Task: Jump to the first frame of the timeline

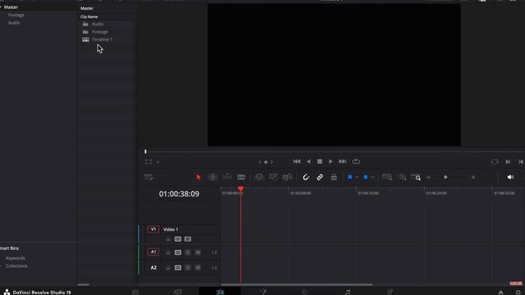Action: point(297,161)
